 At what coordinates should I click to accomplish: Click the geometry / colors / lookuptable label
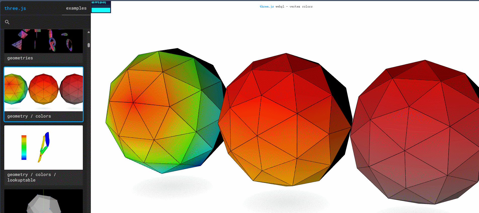32,177
